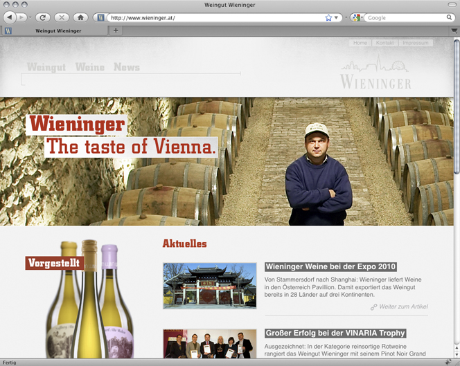460x366 pixels.
Task: Open the URL history dropdown arrow
Action: click(336, 18)
